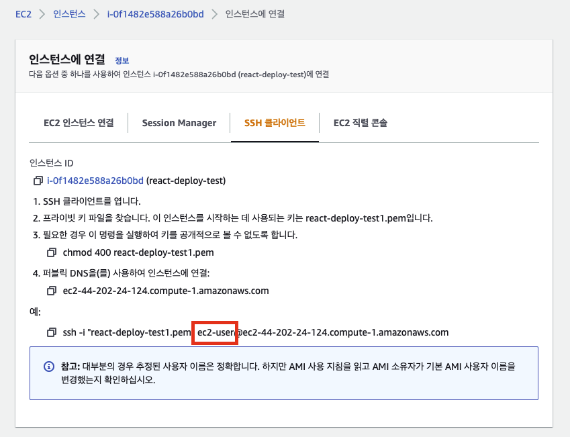
Task: Click the ssh -i example command text
Action: click(x=256, y=332)
